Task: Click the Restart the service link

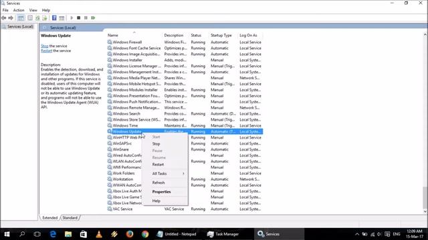Action: [46, 51]
